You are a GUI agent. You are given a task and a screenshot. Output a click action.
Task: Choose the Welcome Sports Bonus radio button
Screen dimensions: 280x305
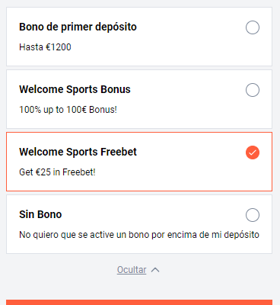[253, 90]
